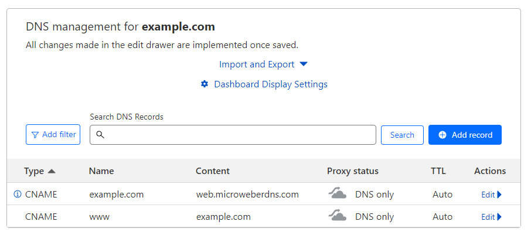Click the grey cloud icon for example.com record
Image resolution: width=531 pixels, height=235 pixels.
[338, 194]
